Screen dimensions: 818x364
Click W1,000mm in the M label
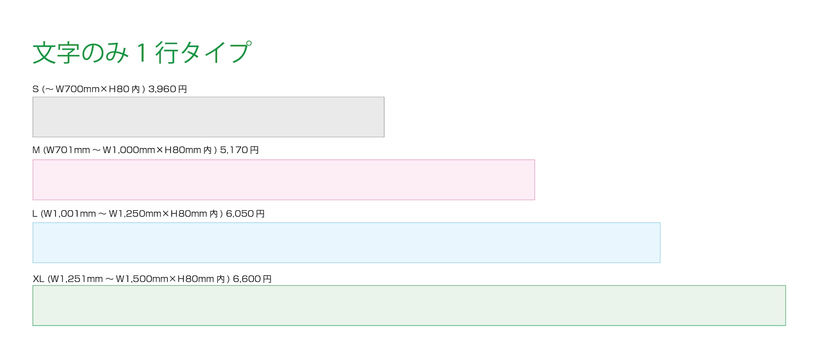point(129,150)
